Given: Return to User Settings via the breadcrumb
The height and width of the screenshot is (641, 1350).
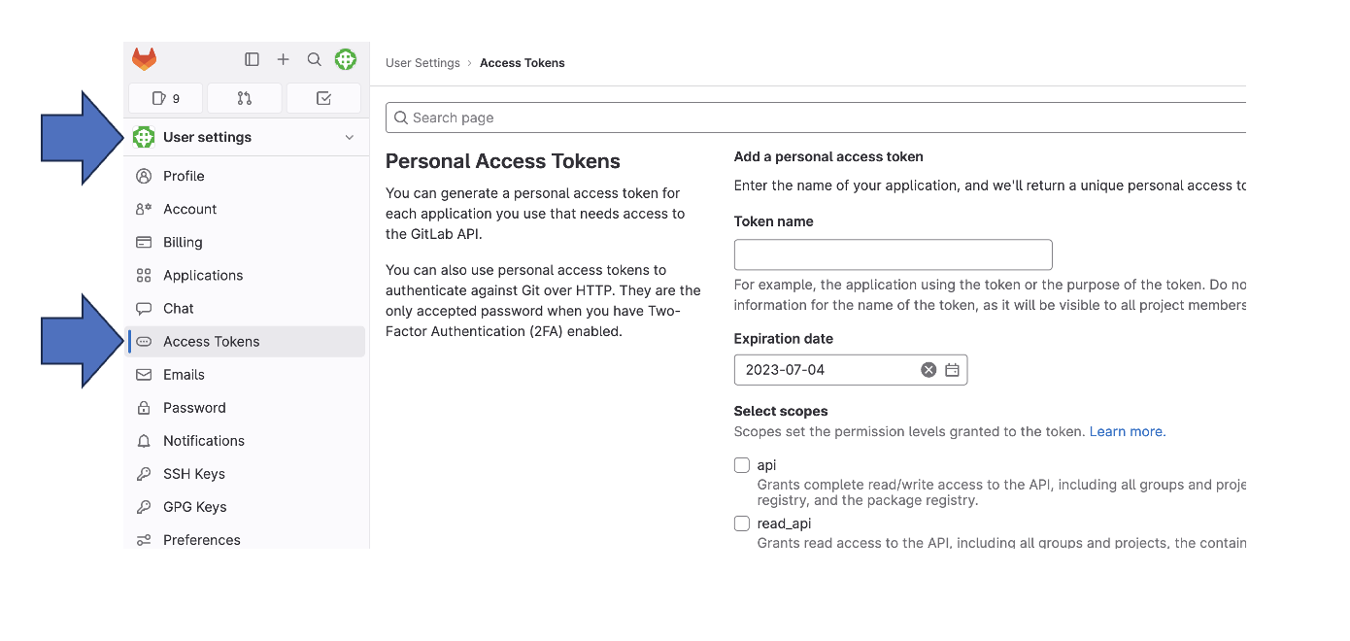Looking at the screenshot, I should [x=422, y=62].
